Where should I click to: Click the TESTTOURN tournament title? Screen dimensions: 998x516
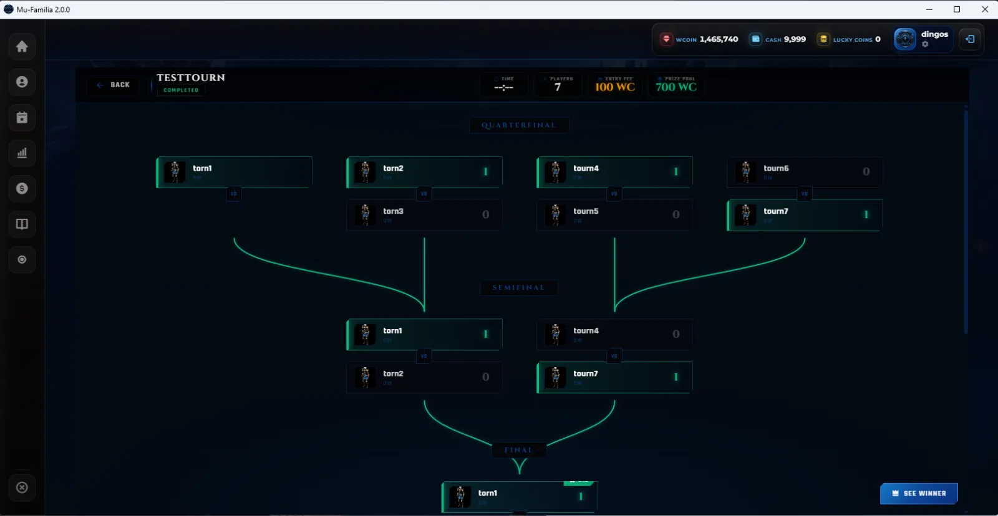191,78
